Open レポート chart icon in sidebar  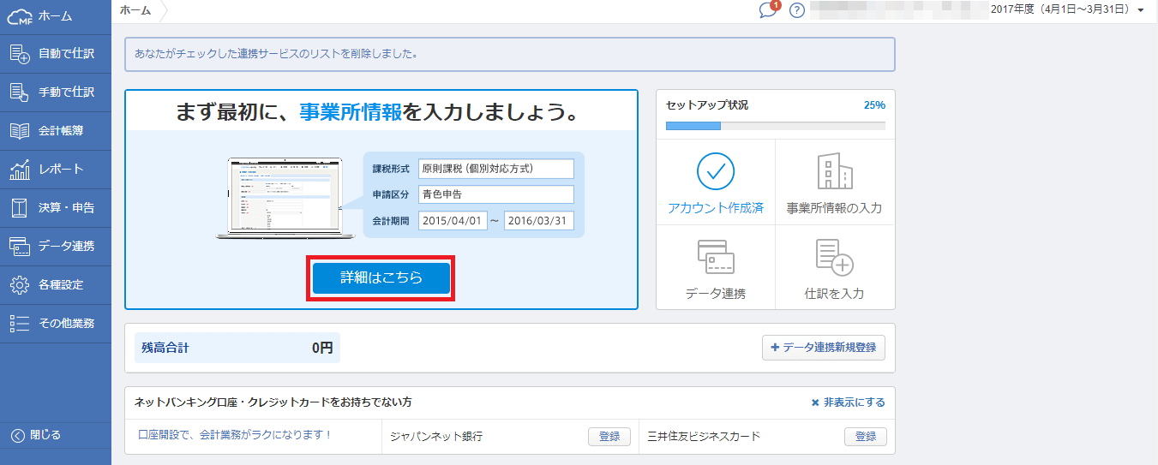pyautogui.click(x=20, y=170)
